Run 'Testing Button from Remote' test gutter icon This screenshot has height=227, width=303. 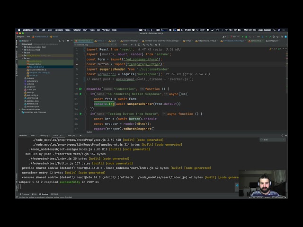(x=80, y=114)
